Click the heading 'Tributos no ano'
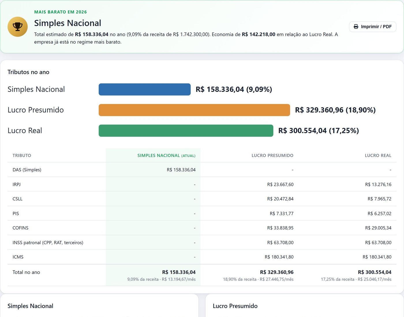The height and width of the screenshot is (317, 404). pos(28,72)
